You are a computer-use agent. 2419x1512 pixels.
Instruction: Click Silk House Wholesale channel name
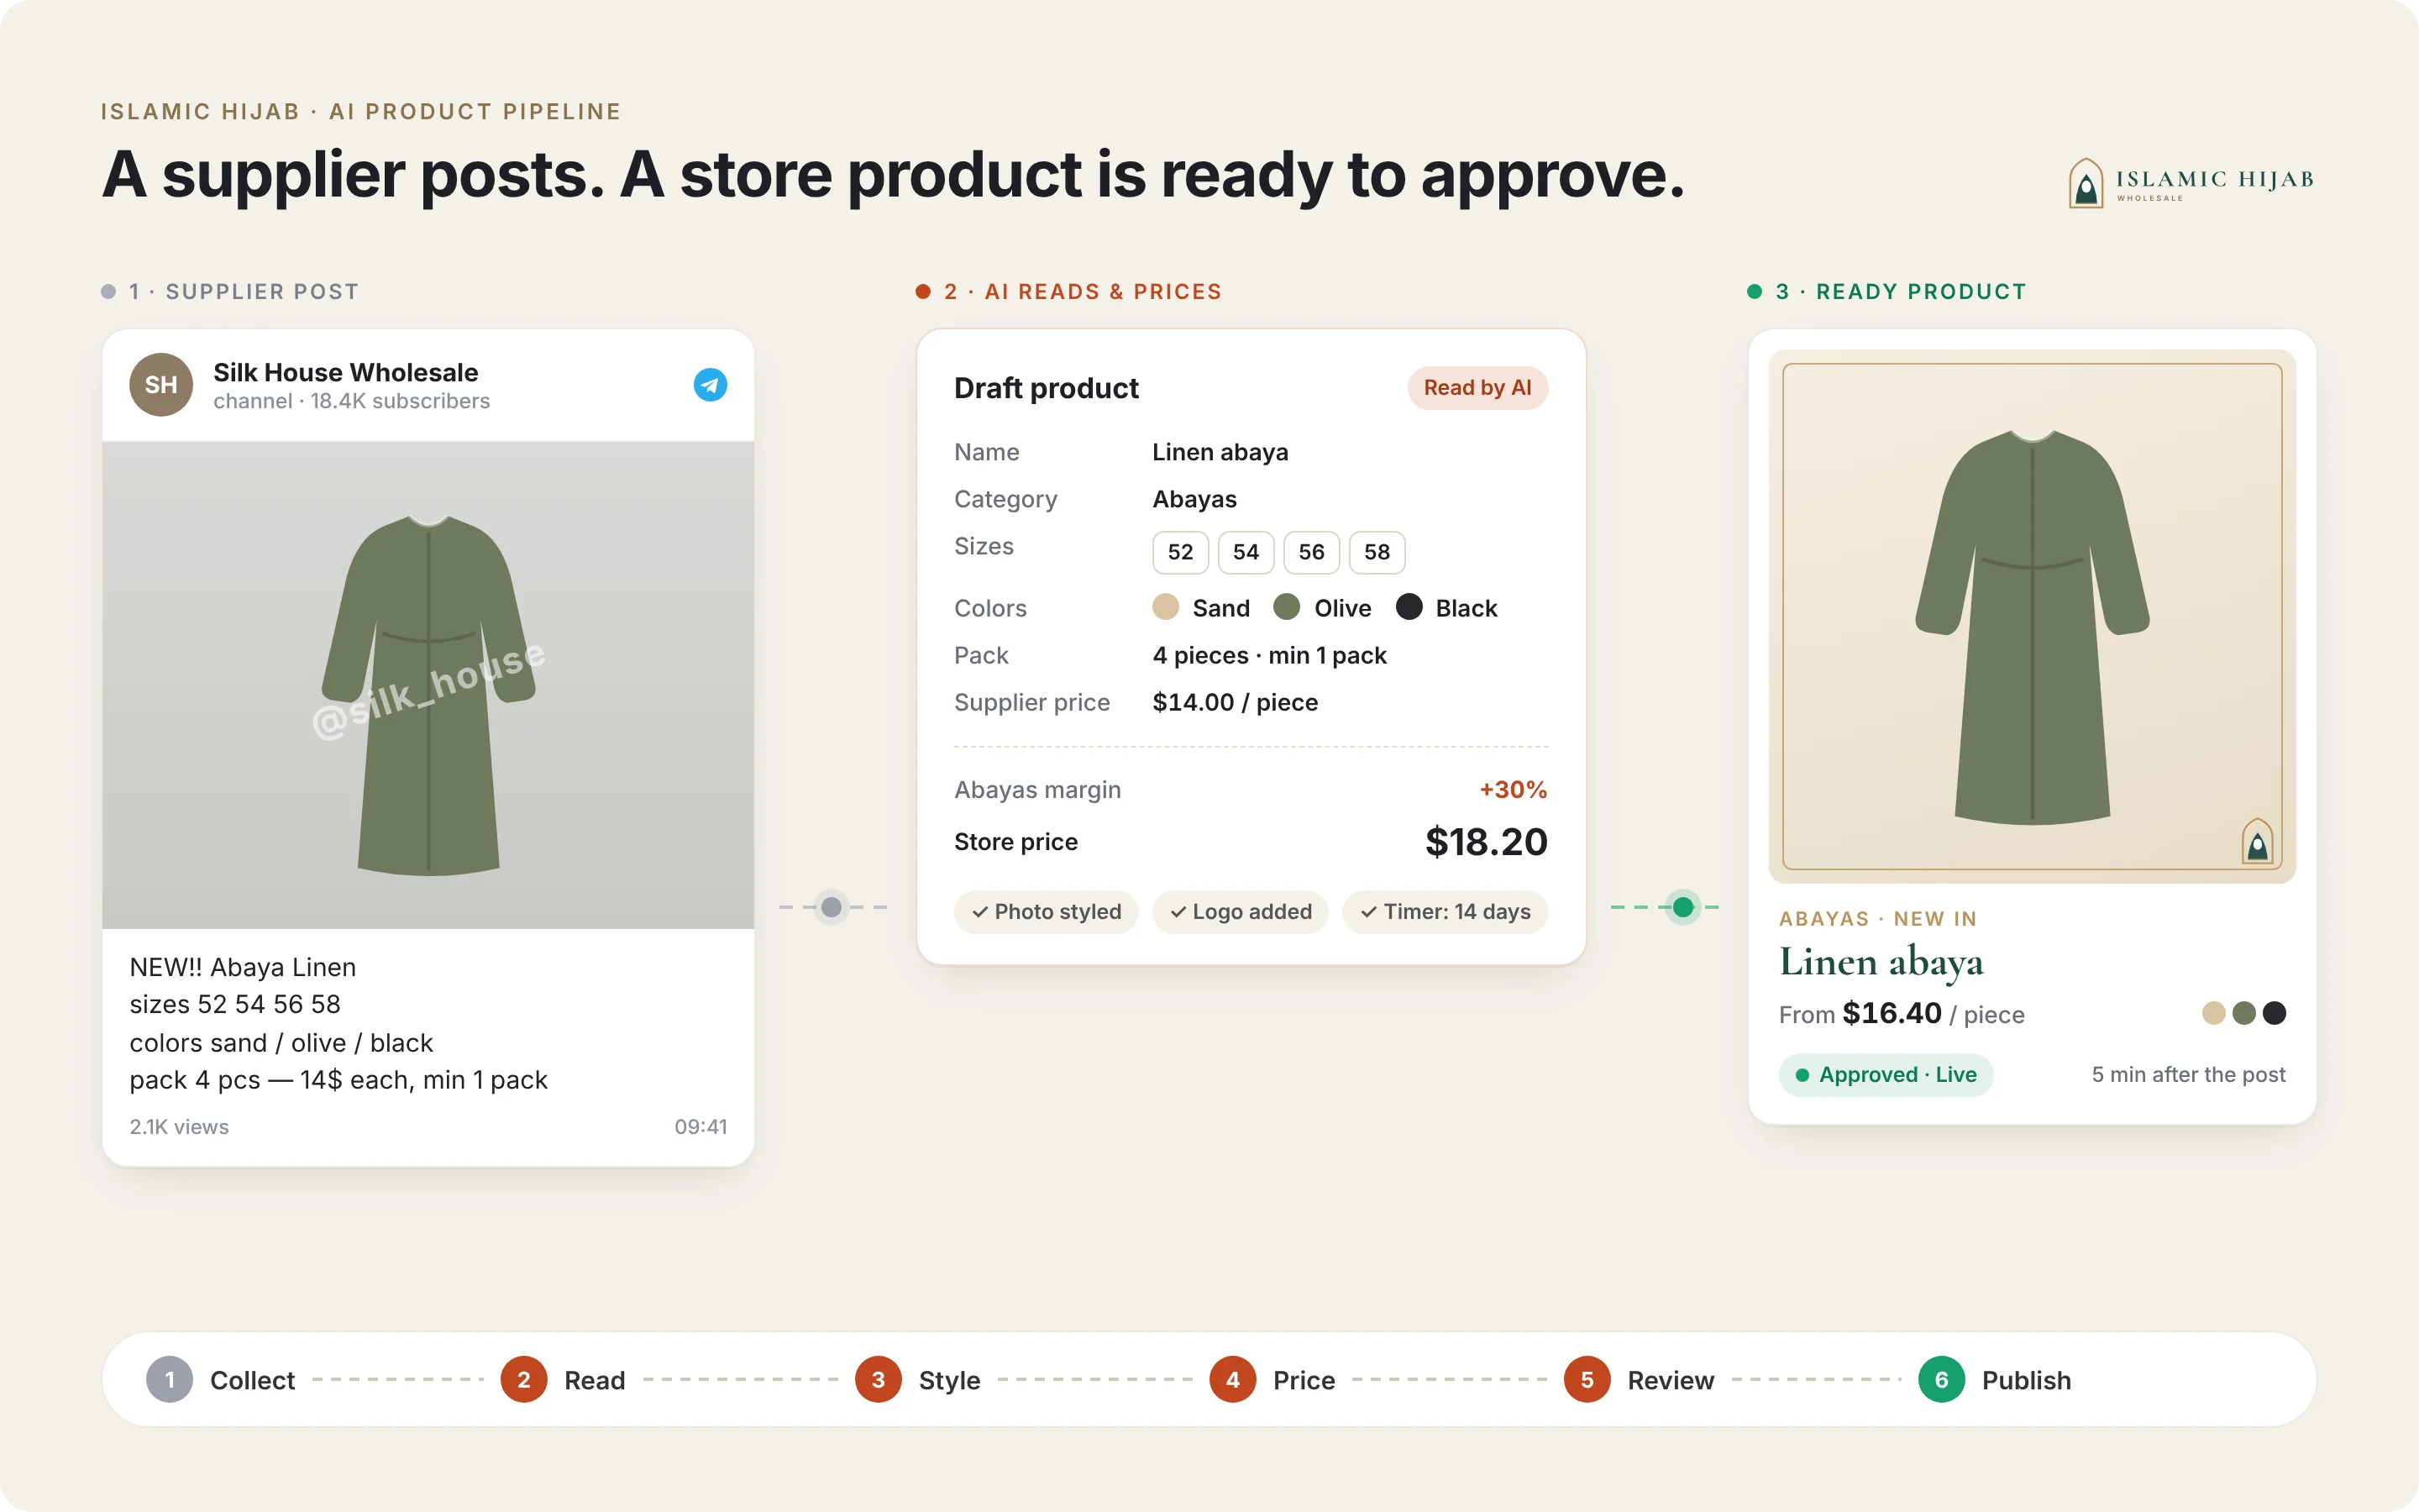[x=346, y=372]
